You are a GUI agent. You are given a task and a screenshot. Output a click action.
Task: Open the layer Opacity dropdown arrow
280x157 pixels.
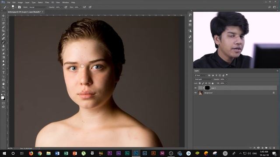point(226,79)
